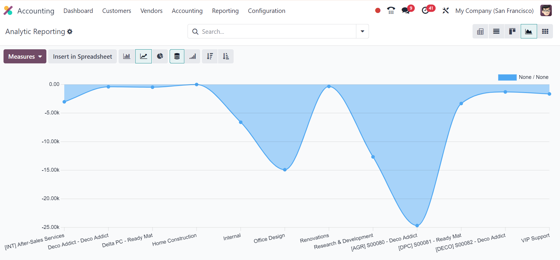Open the user avatar menu
This screenshot has height=260, width=560.
(546, 11)
